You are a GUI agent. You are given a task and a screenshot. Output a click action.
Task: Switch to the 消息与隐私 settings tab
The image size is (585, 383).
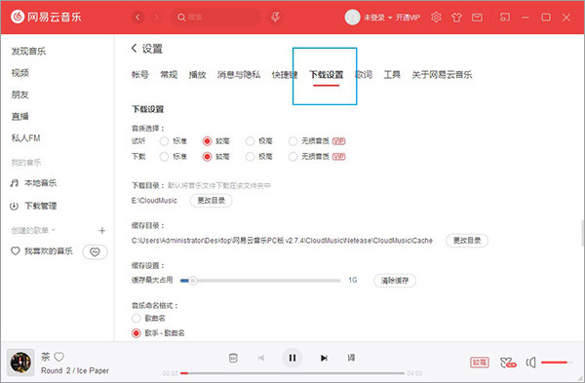[x=239, y=75]
